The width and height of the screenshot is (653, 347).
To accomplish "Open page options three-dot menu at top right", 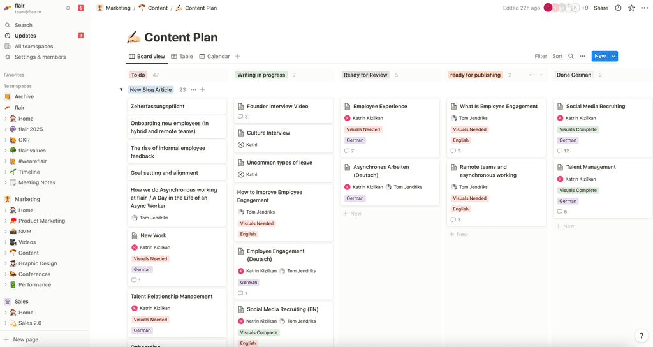I will [644, 8].
